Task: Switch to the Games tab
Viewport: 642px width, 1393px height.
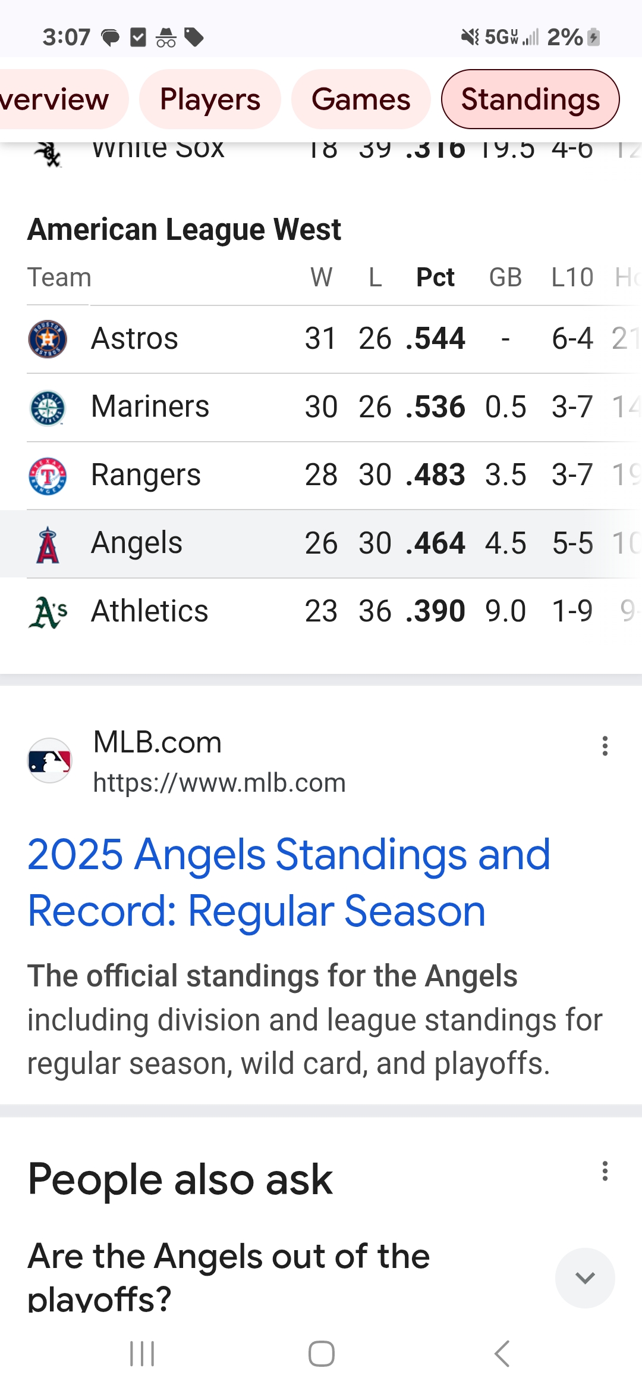Action: pyautogui.click(x=361, y=99)
